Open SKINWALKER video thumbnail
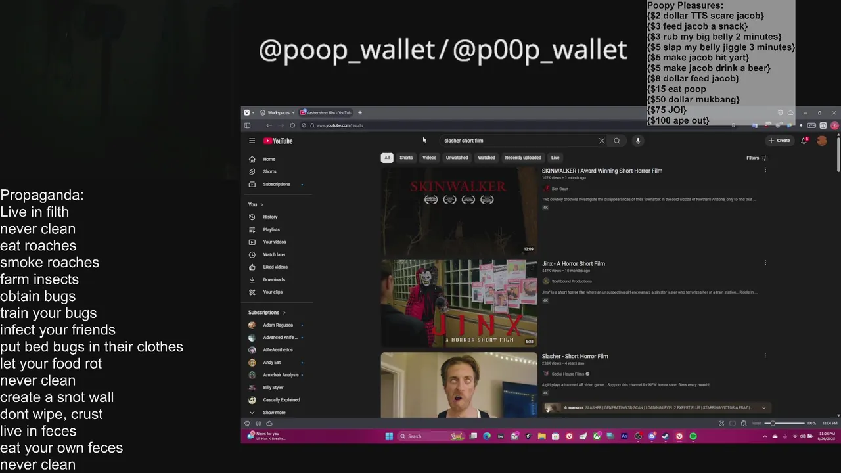The image size is (841, 473). 459,210
